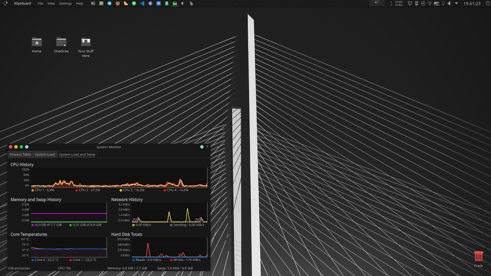The height and width of the screenshot is (276, 491).
Task: Launch Visual Studio Code from the panel
Action: tap(142, 3)
